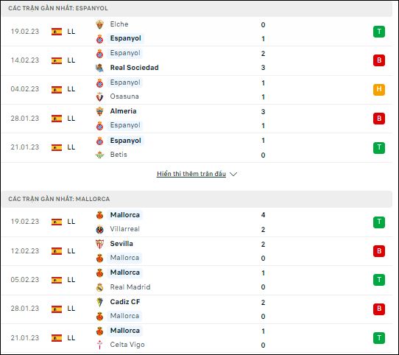Click the Osasuna club crest icon

coord(100,97)
